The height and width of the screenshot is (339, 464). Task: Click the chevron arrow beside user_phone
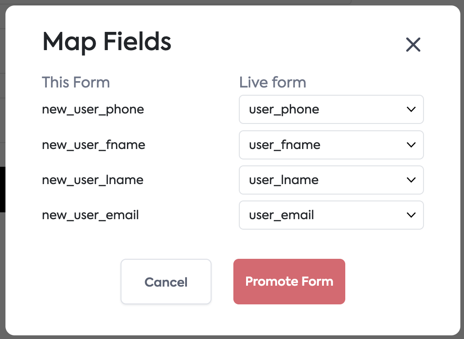(411, 109)
